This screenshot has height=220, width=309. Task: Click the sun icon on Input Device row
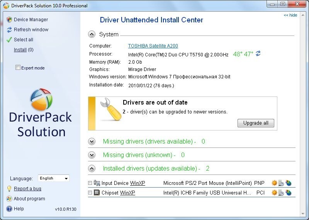[274, 183]
